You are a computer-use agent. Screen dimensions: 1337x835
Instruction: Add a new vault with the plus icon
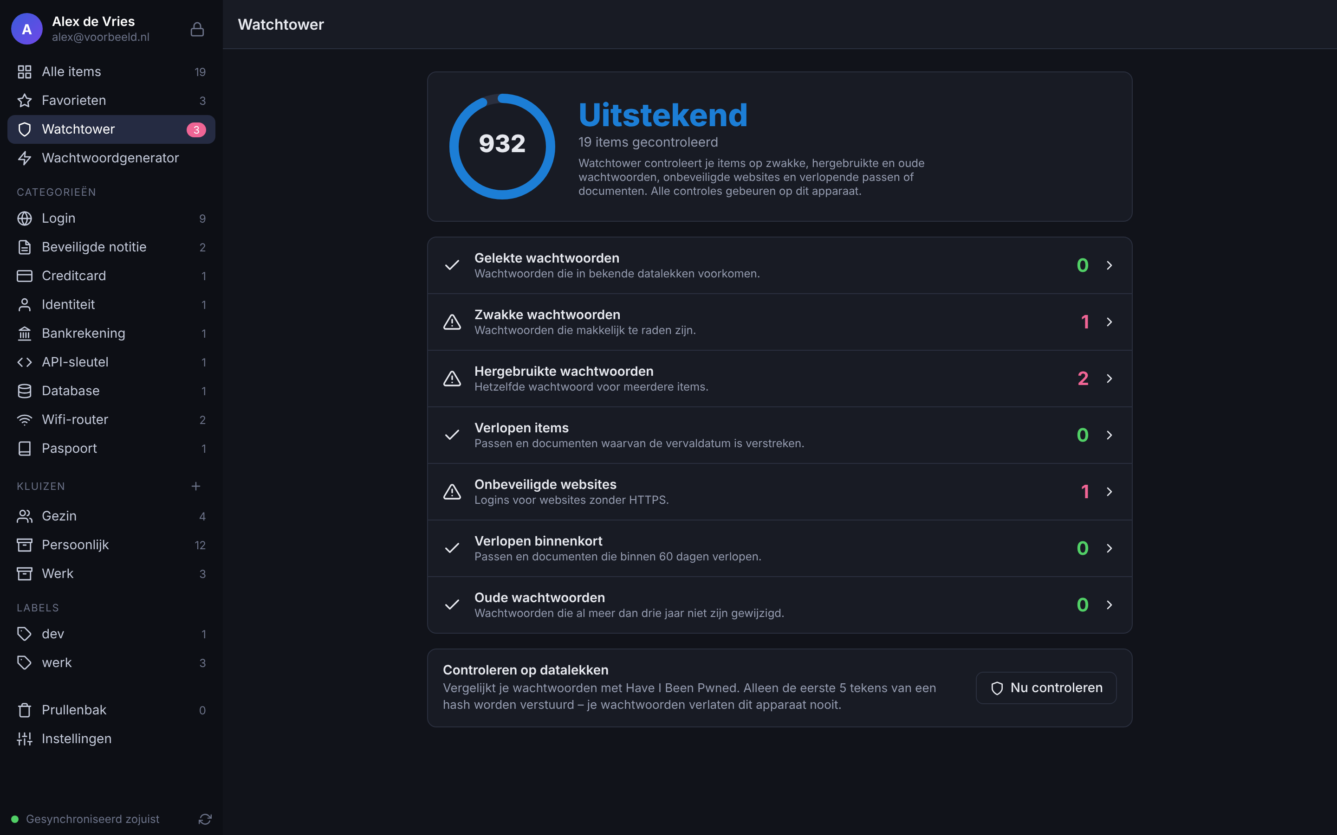pos(195,486)
